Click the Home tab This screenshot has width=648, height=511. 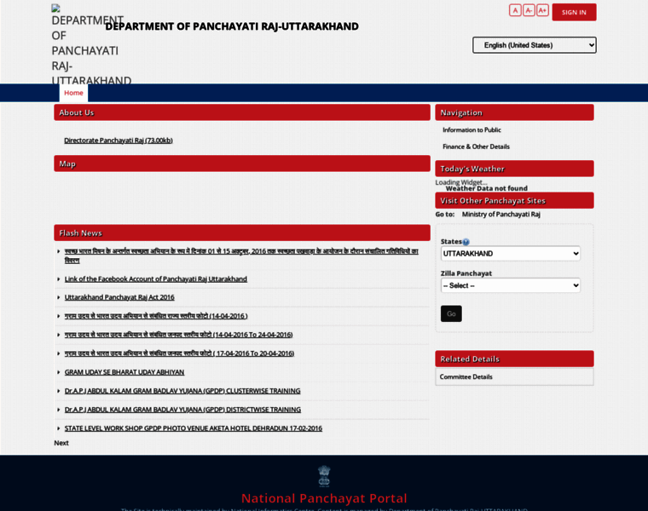pyautogui.click(x=73, y=93)
